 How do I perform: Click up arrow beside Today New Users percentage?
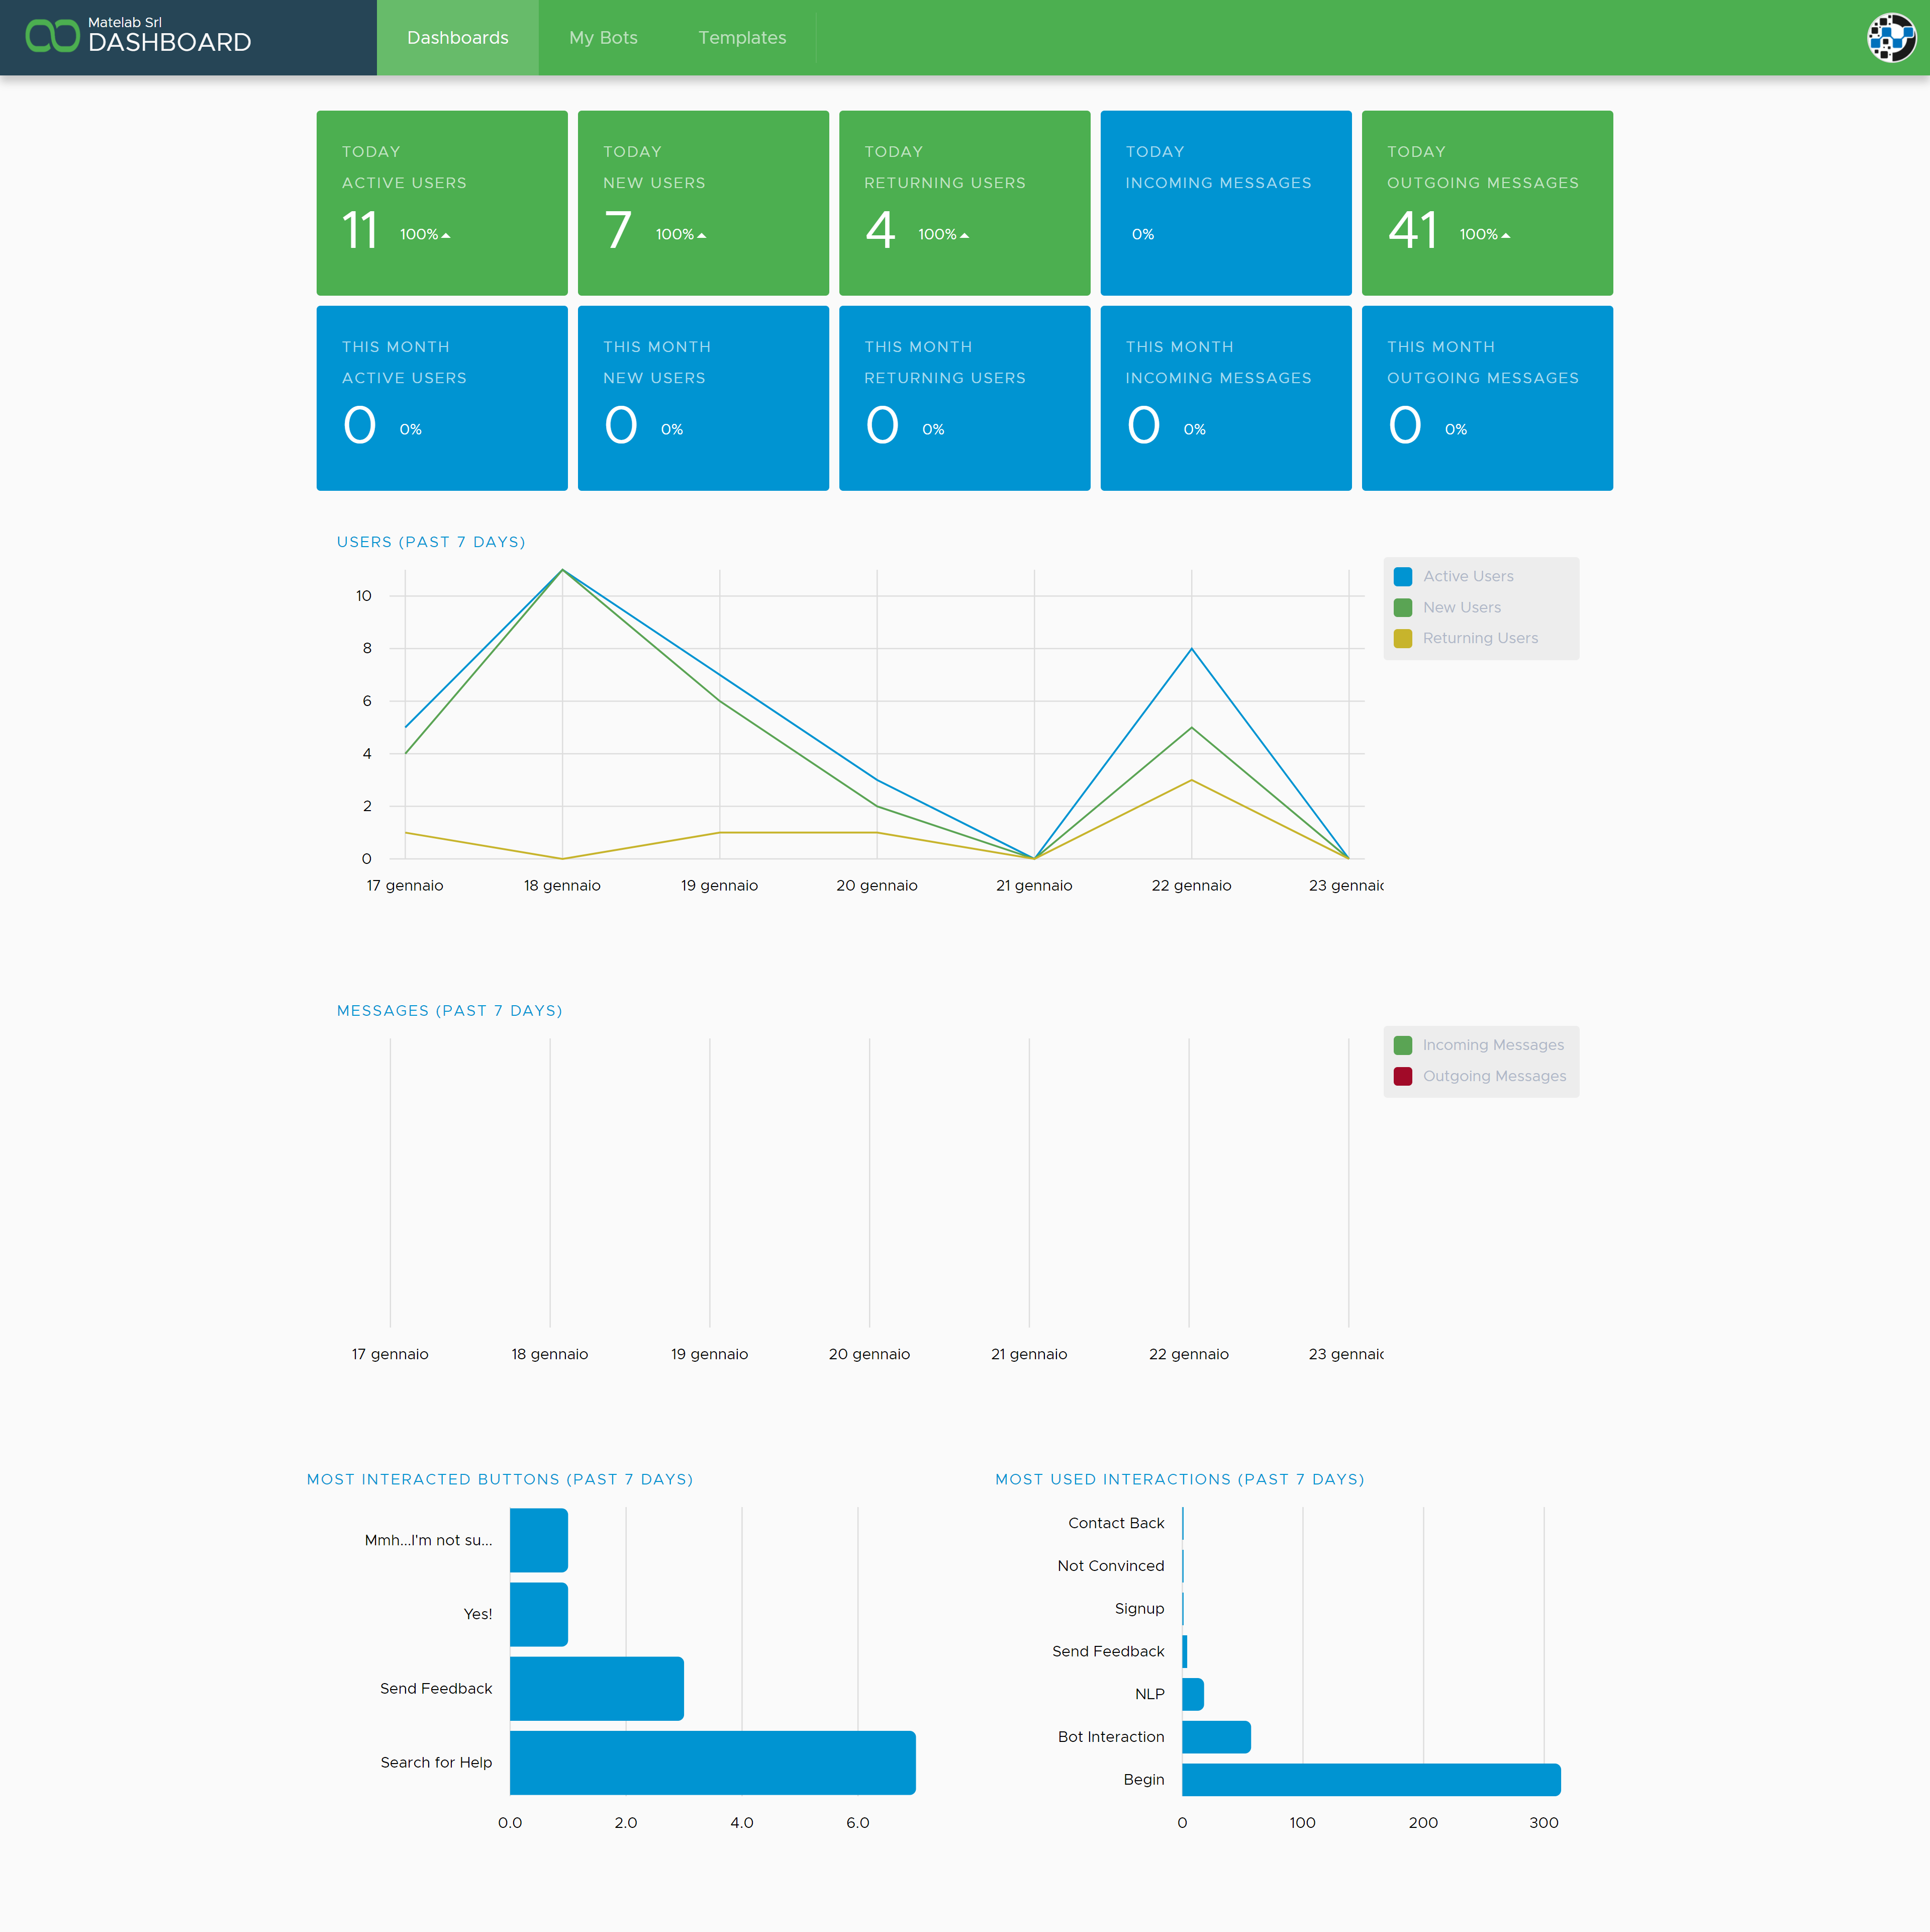pos(702,236)
